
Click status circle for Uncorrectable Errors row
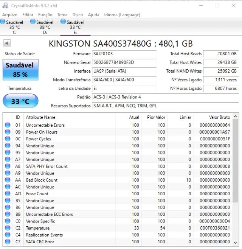click(x=8, y=125)
